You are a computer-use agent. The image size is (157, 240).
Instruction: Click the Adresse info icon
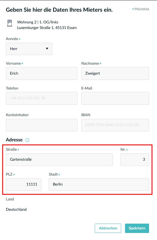click(27, 140)
